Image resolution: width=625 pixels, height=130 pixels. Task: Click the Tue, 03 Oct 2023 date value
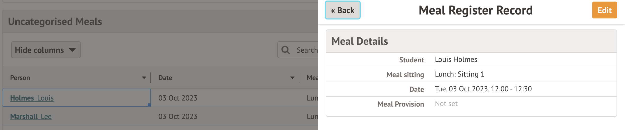pyautogui.click(x=483, y=89)
